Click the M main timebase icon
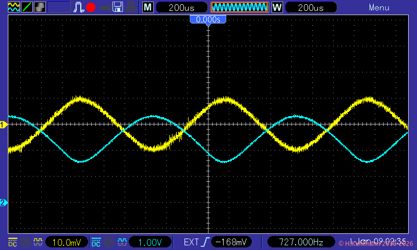Image resolution: width=417 pixels, height=250 pixels. click(148, 7)
